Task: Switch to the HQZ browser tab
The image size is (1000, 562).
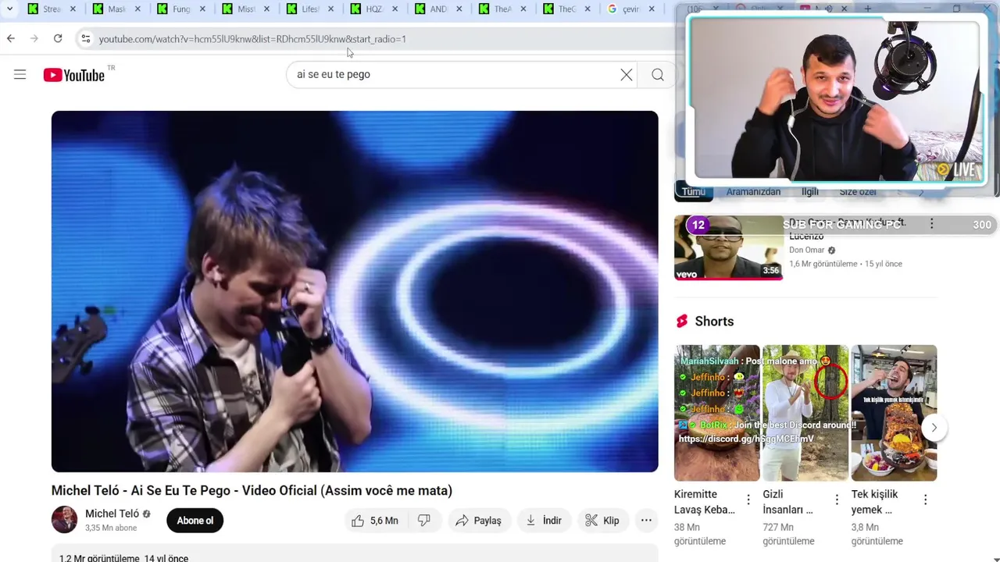Action: click(374, 9)
